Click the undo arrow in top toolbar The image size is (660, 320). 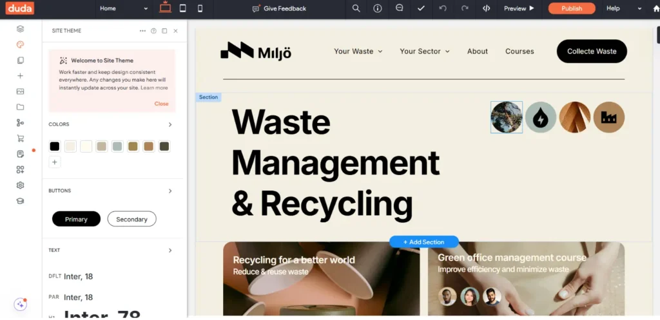tap(442, 8)
